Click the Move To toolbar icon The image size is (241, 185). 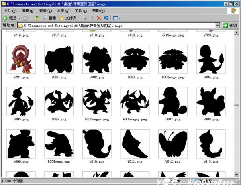point(84,18)
